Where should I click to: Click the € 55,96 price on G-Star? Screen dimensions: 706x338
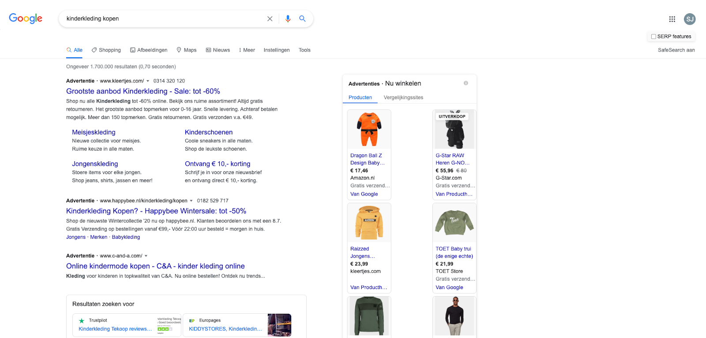point(444,171)
